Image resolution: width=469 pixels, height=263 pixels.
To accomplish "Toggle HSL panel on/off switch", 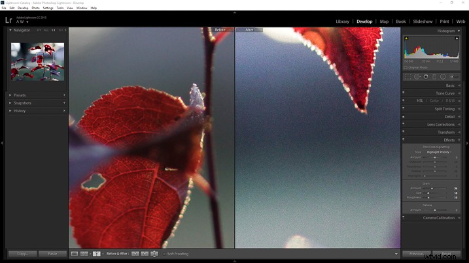I will click(404, 100).
